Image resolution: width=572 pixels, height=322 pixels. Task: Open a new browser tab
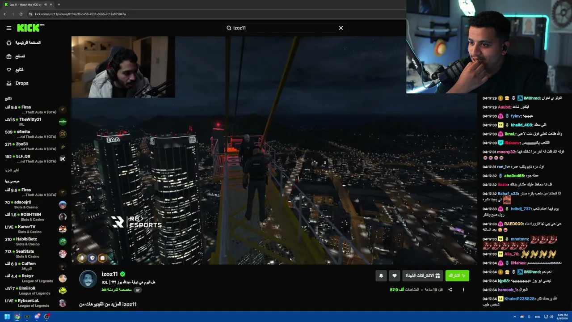(59, 4)
